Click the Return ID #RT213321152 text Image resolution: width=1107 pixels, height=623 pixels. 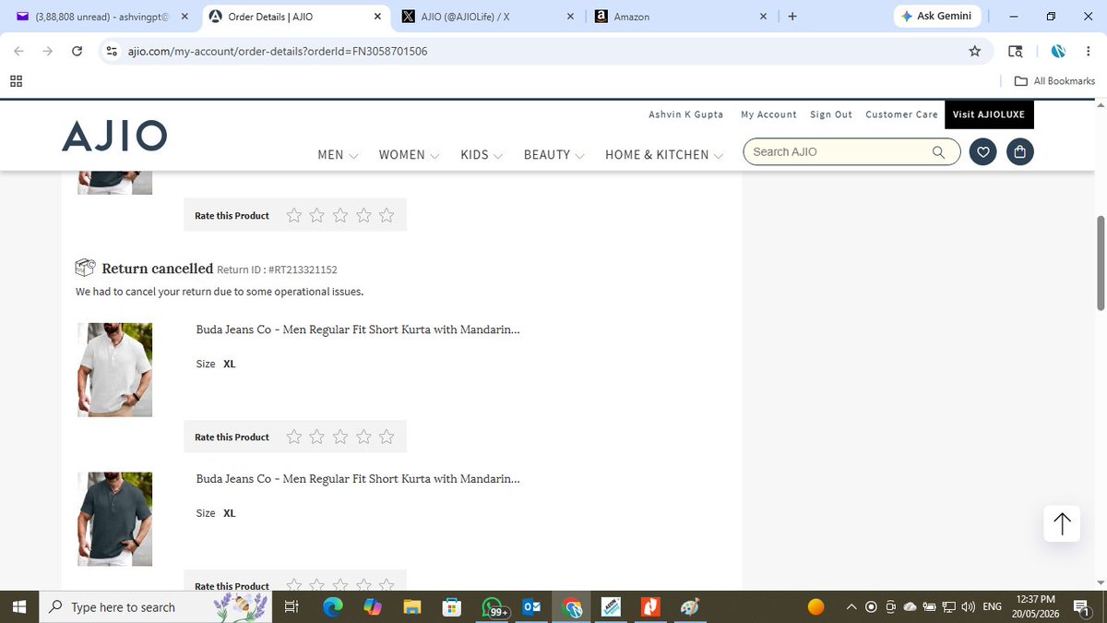pyautogui.click(x=277, y=270)
